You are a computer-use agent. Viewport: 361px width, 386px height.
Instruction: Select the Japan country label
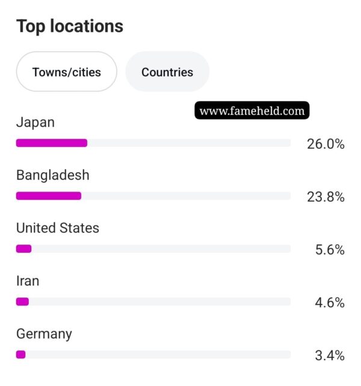coord(35,122)
